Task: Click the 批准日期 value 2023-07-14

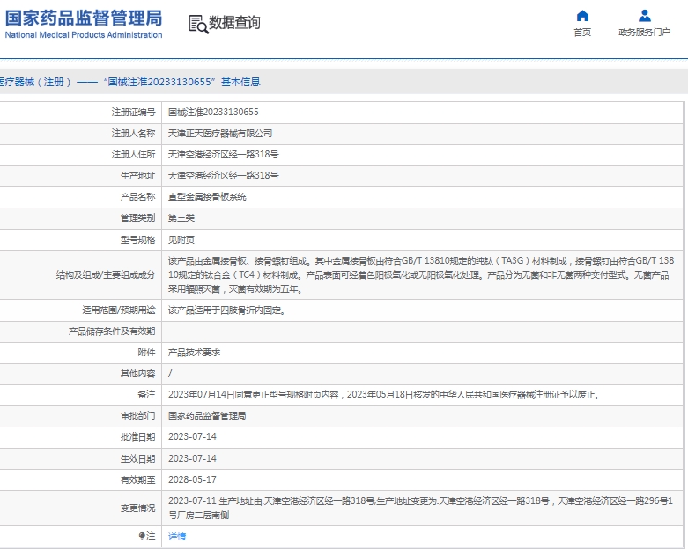Action: point(192,437)
